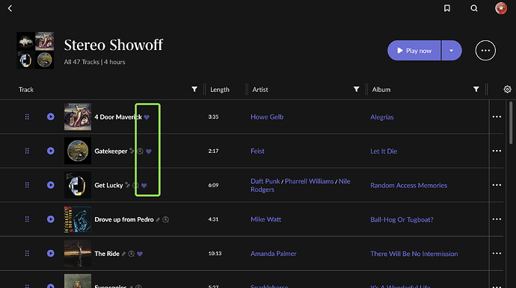Go back with the back arrow
The image size is (516, 288).
point(10,8)
